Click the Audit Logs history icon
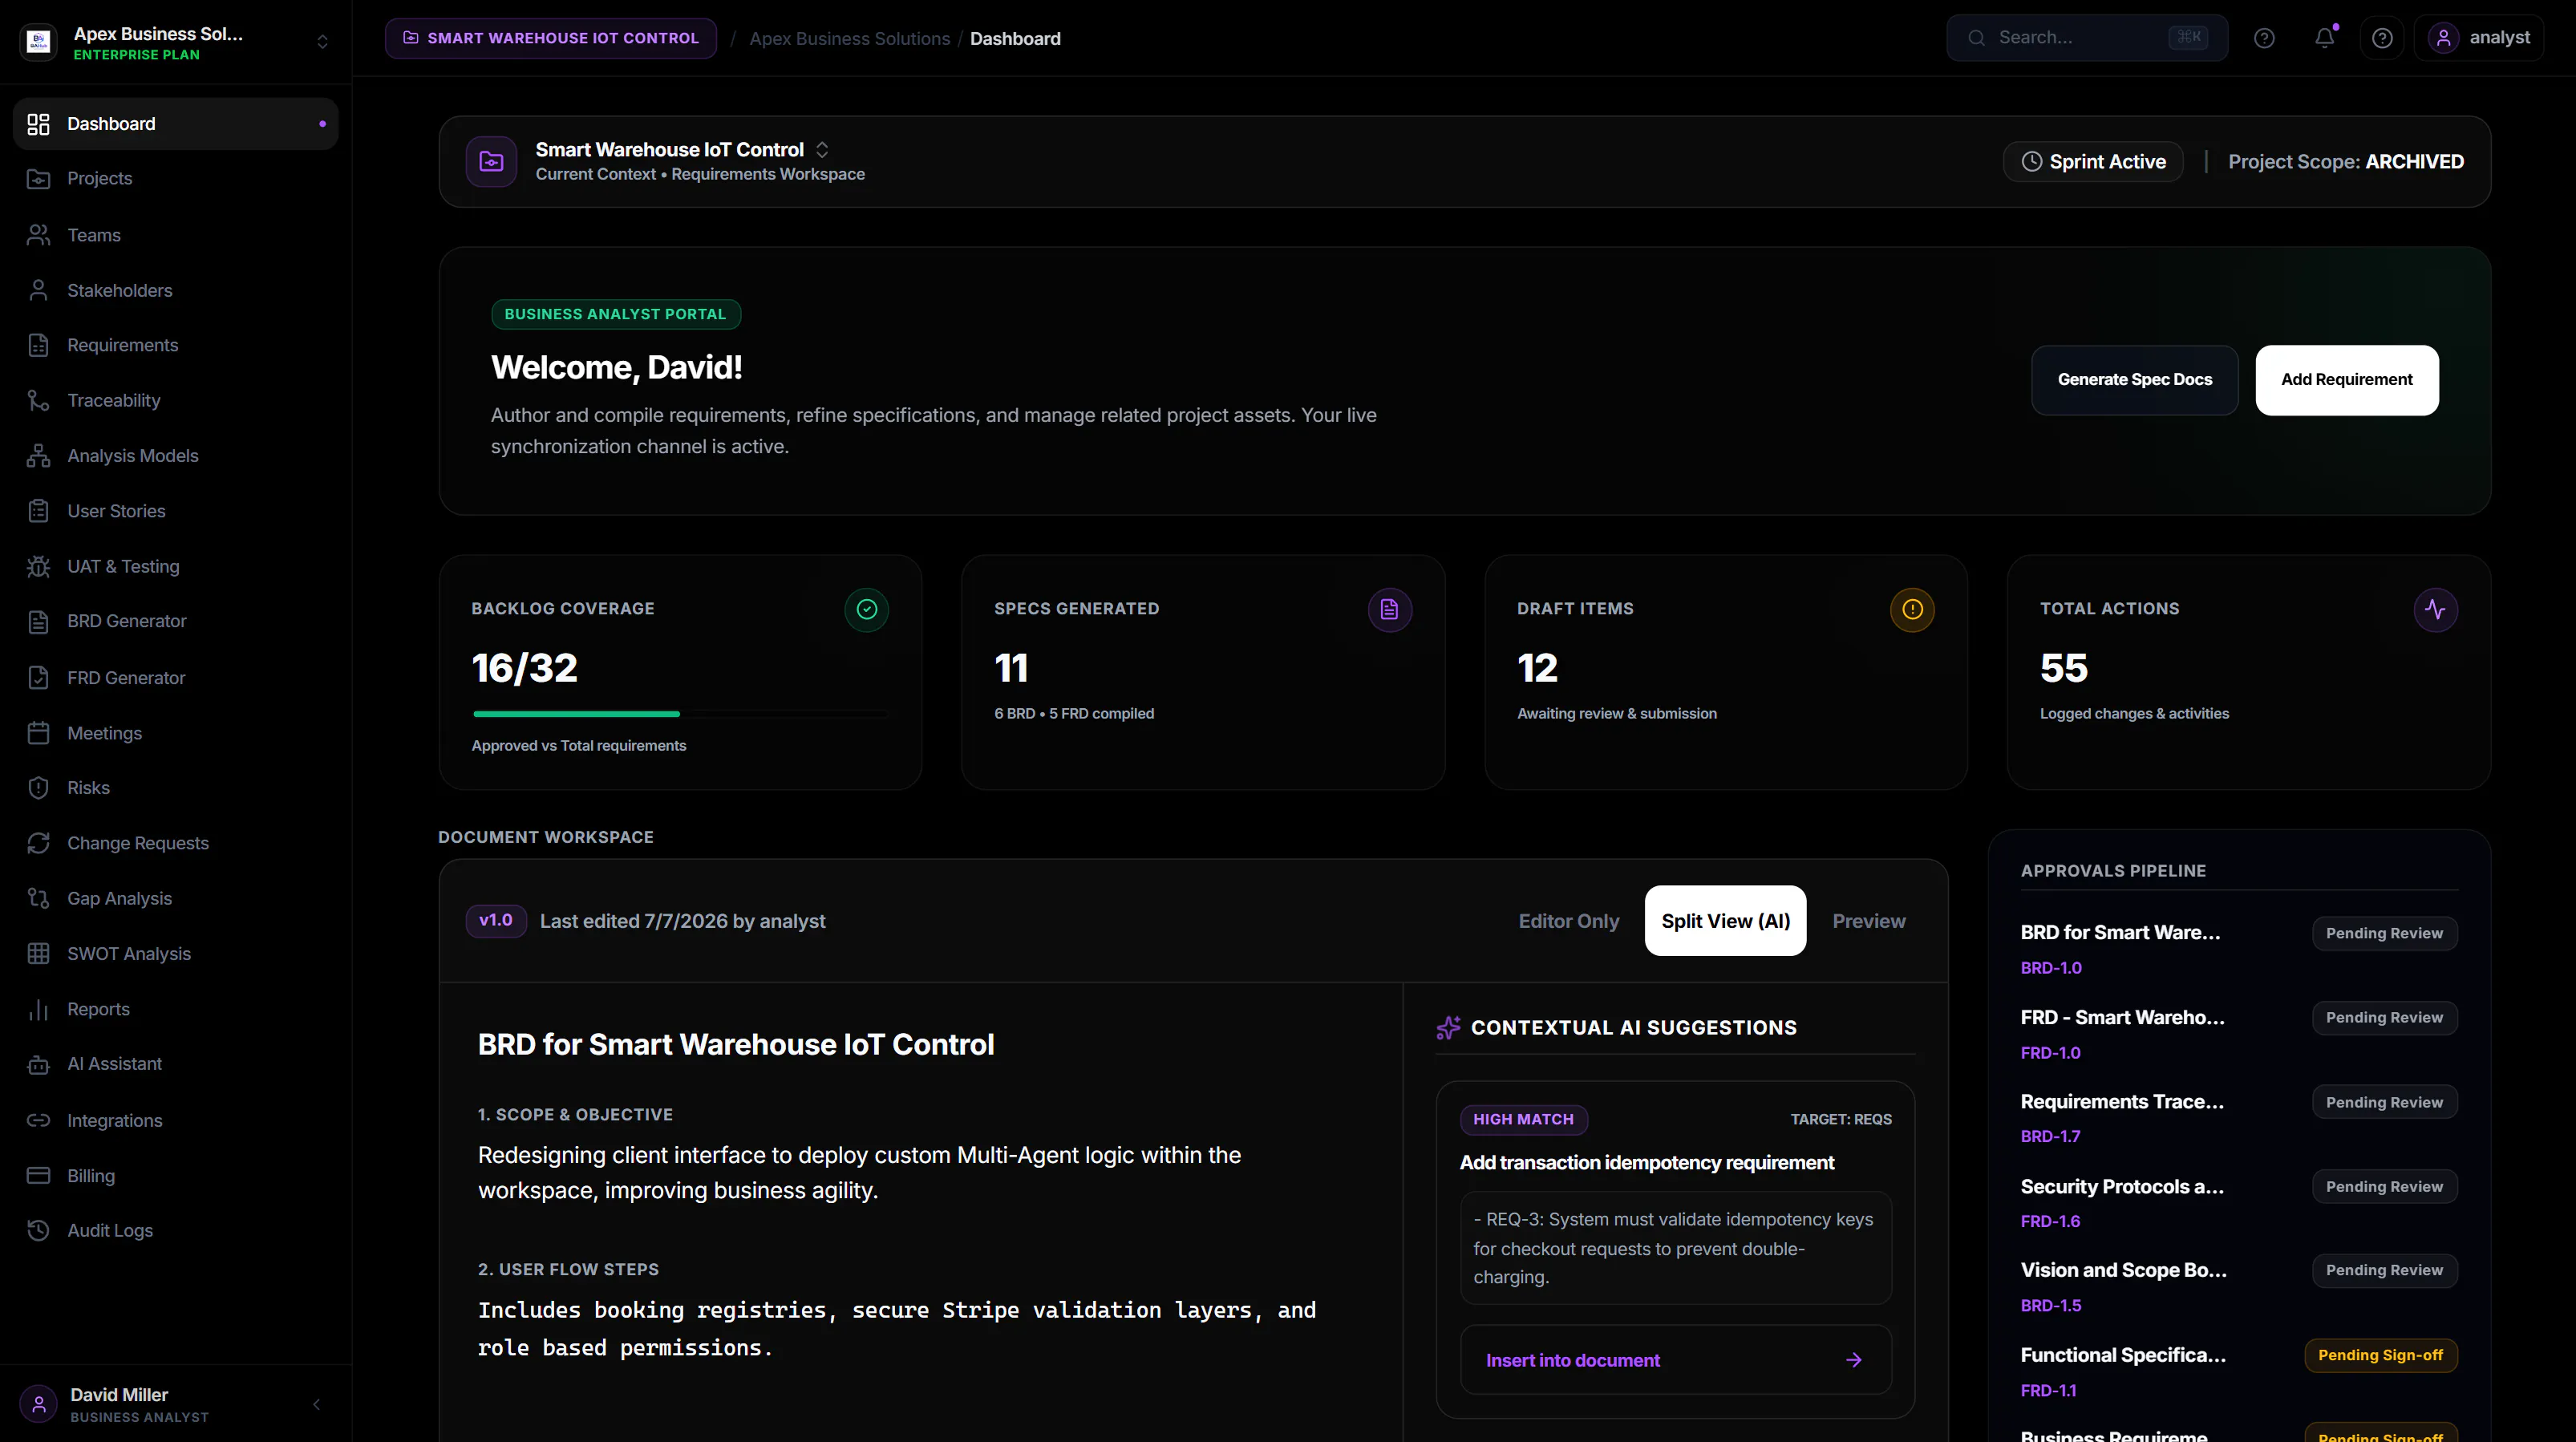This screenshot has width=2576, height=1442. coord(38,1231)
